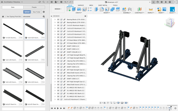This screenshot has height=111, width=178.
Task: Click the Select tool icon
Action: pos(172,9)
